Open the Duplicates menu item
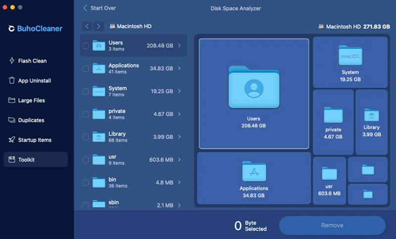 click(x=32, y=120)
